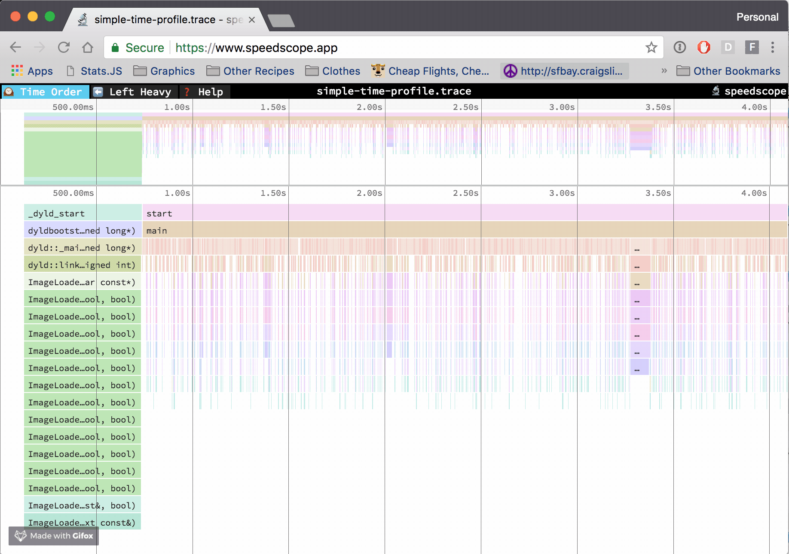789x554 pixels.
Task: Click the browser home icon
Action: (88, 47)
